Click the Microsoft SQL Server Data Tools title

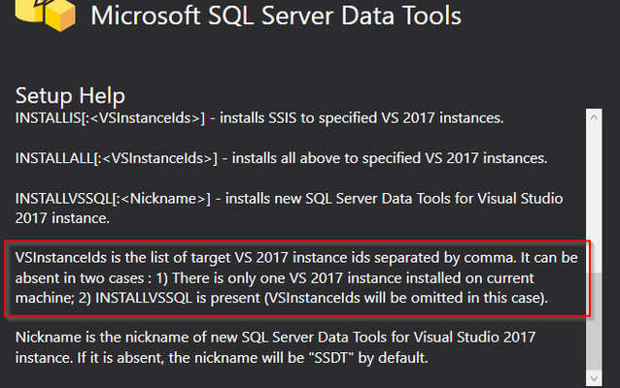tap(276, 16)
